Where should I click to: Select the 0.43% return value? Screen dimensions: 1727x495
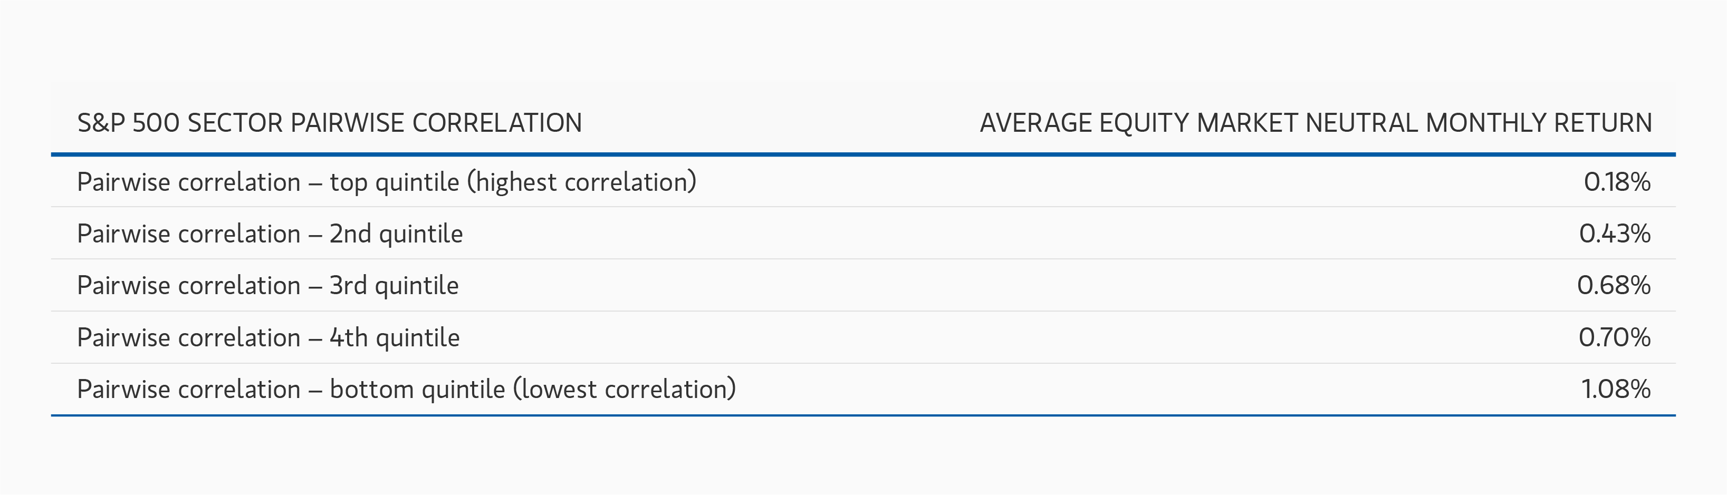(1614, 234)
